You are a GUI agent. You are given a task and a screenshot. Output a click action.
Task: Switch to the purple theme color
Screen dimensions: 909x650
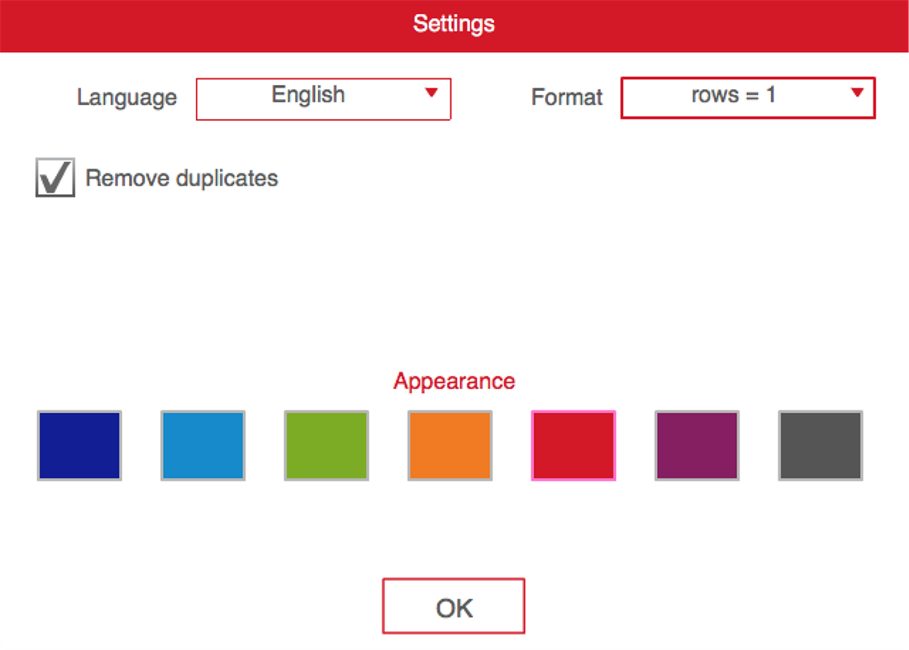click(697, 446)
